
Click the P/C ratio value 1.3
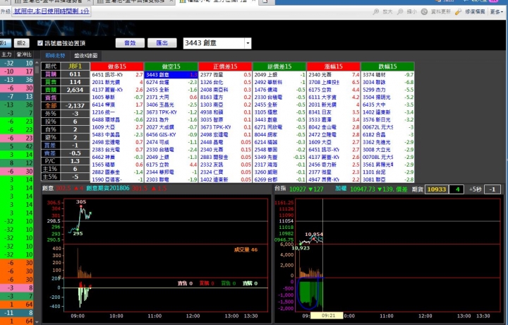pyautogui.click(x=75, y=161)
